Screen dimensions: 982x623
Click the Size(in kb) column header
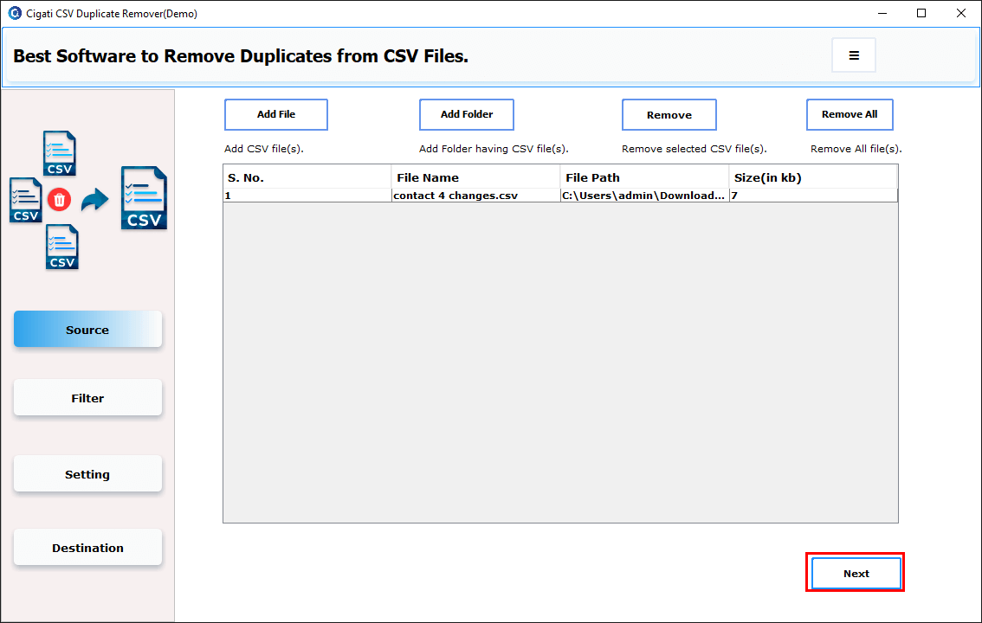(813, 177)
